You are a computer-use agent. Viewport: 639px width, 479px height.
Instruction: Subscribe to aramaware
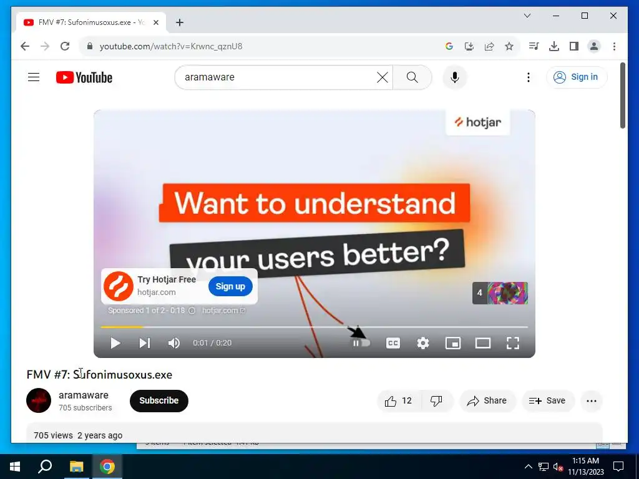pos(159,401)
